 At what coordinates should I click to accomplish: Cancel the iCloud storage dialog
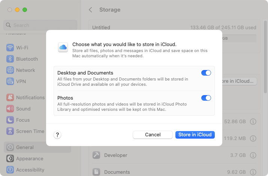tap(153, 135)
